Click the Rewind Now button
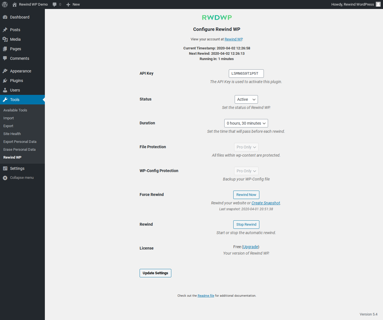 coord(246,195)
